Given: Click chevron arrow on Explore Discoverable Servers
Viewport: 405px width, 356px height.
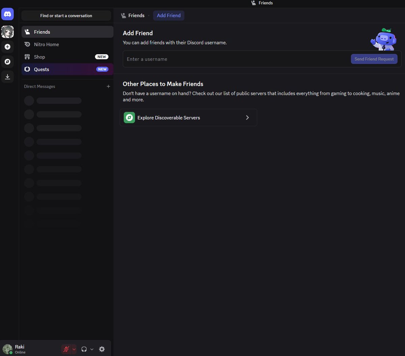Looking at the screenshot, I should point(247,118).
